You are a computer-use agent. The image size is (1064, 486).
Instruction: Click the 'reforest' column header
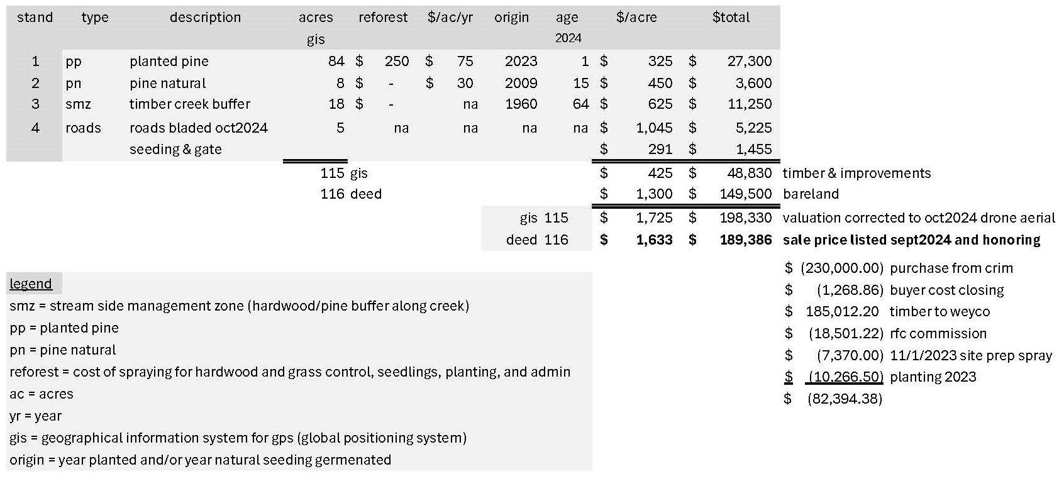pos(383,18)
